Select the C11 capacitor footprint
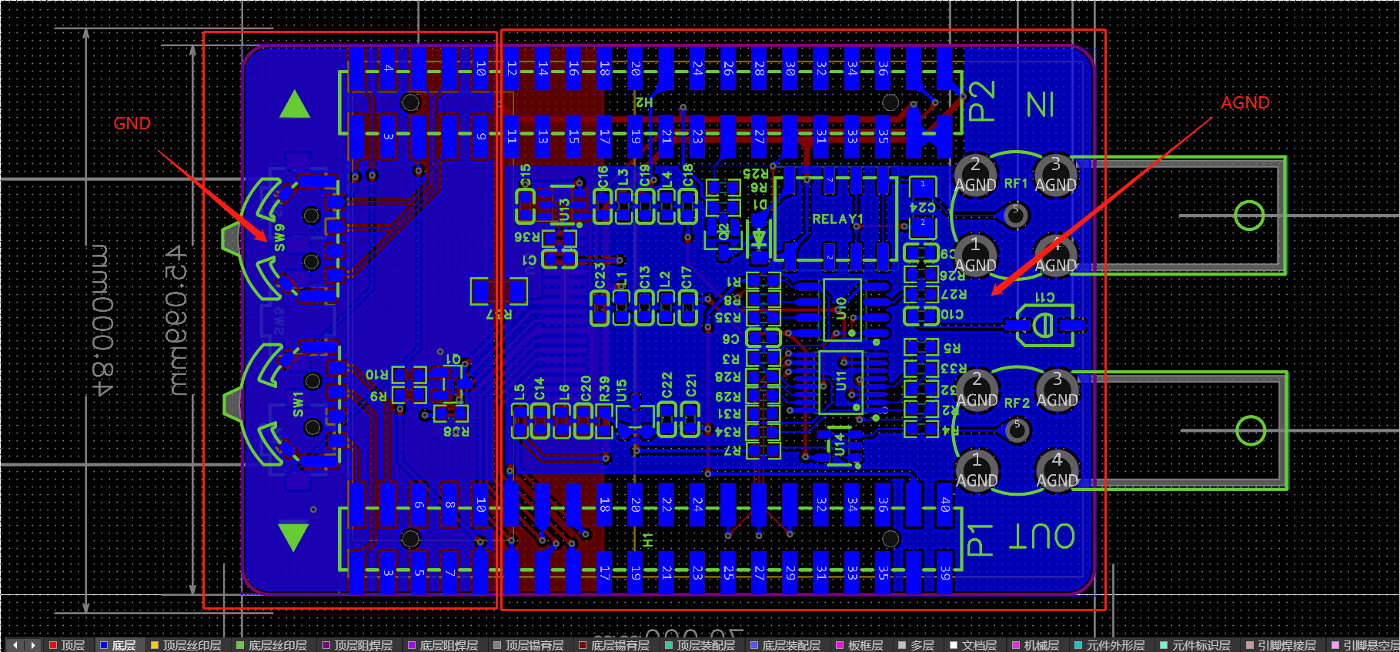The height and width of the screenshot is (652, 1400). point(1044,325)
